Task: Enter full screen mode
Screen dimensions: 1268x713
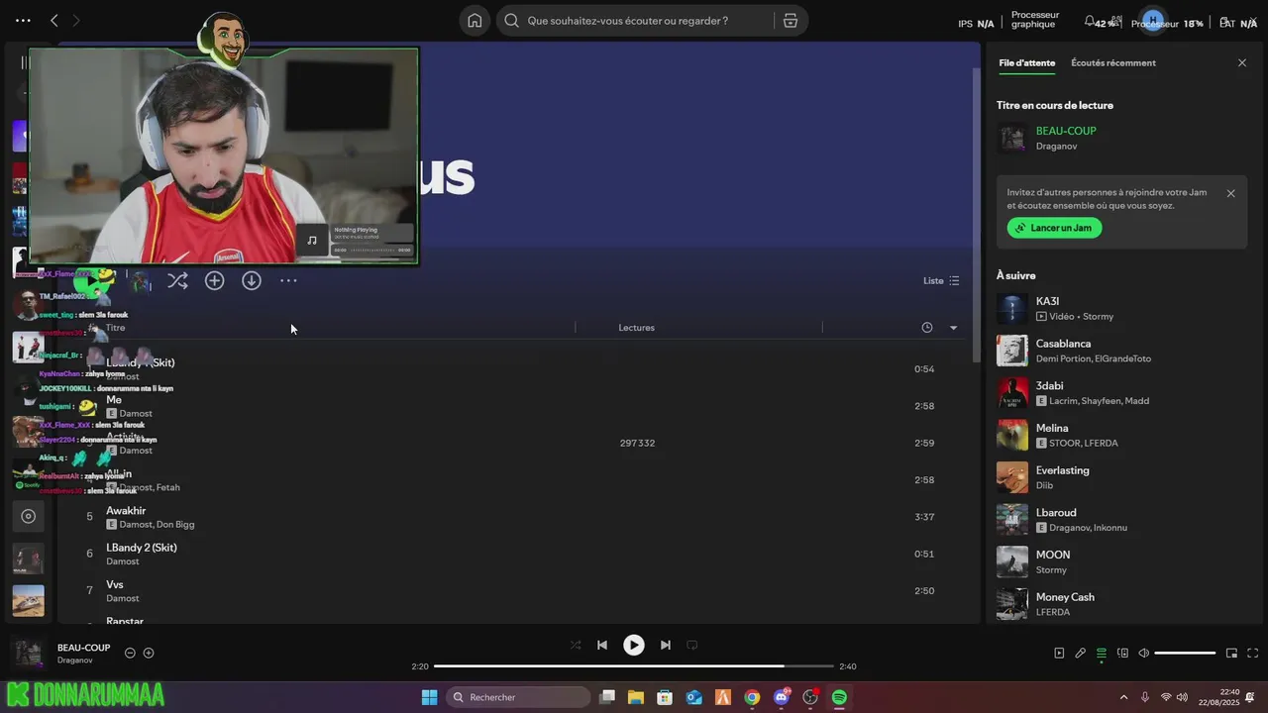Action: tap(1253, 654)
